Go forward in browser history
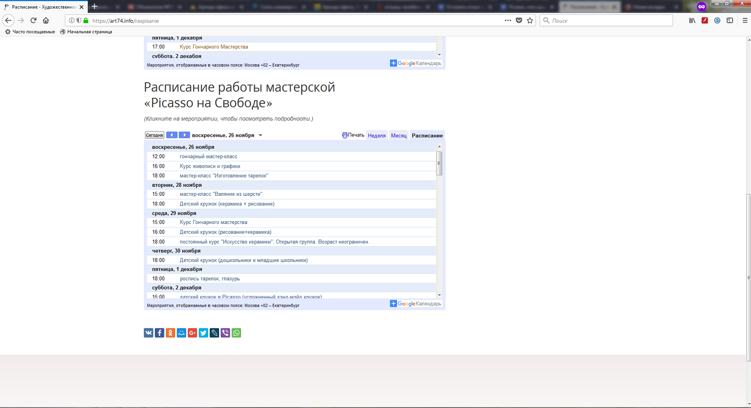This screenshot has width=751, height=408. [x=21, y=20]
